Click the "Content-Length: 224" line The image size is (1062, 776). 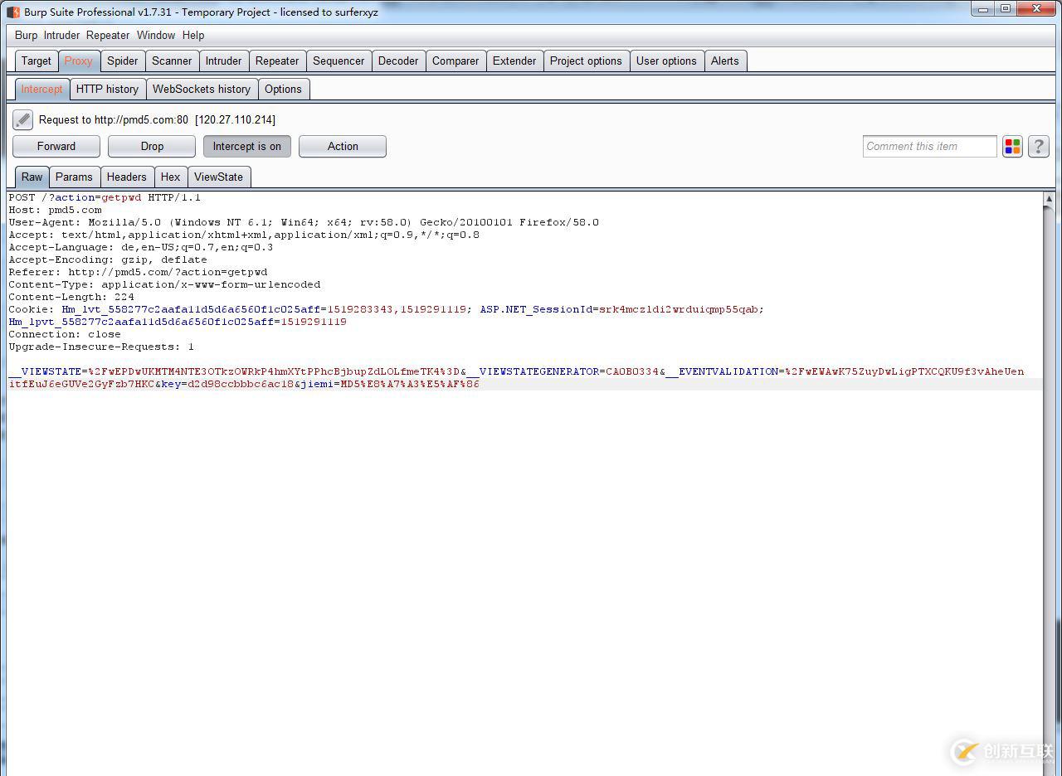tap(71, 297)
